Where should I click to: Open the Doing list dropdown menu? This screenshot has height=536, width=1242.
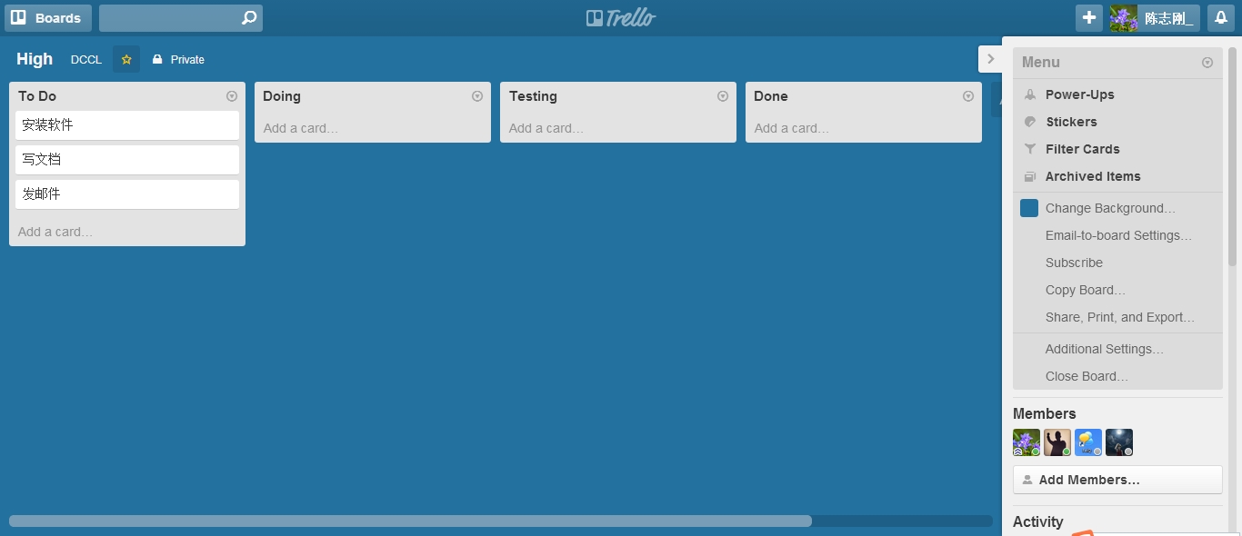click(477, 96)
